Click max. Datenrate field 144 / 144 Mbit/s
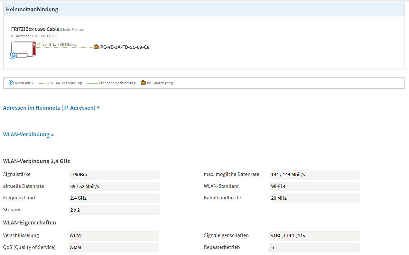409x255 pixels. 315,175
